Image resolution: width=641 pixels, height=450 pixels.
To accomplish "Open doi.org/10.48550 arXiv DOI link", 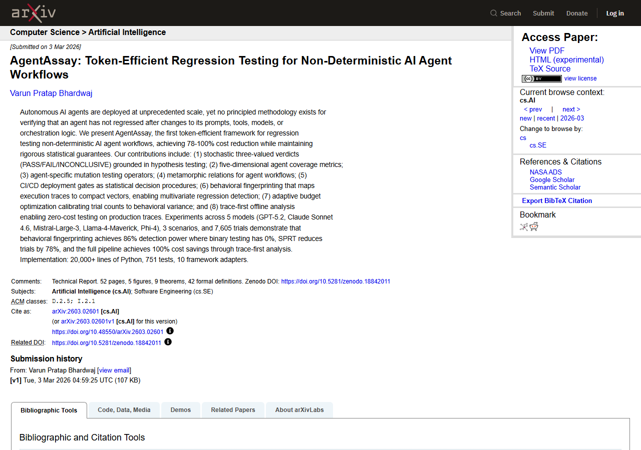I will pos(108,332).
